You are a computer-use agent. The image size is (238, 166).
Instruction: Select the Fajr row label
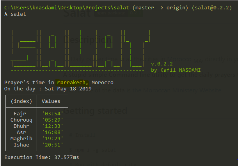click(20, 113)
